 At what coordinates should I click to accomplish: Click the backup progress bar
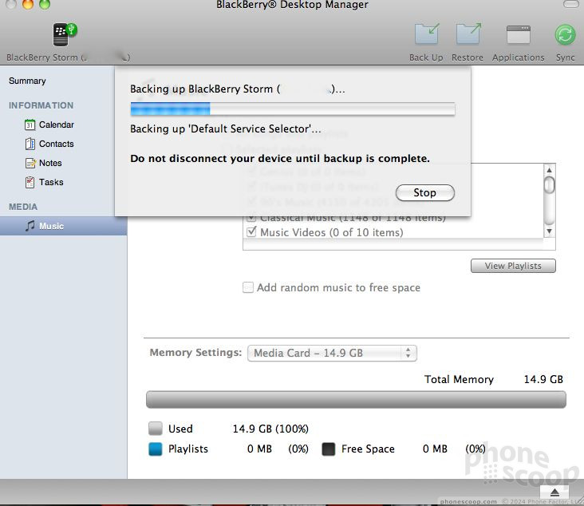coord(292,109)
